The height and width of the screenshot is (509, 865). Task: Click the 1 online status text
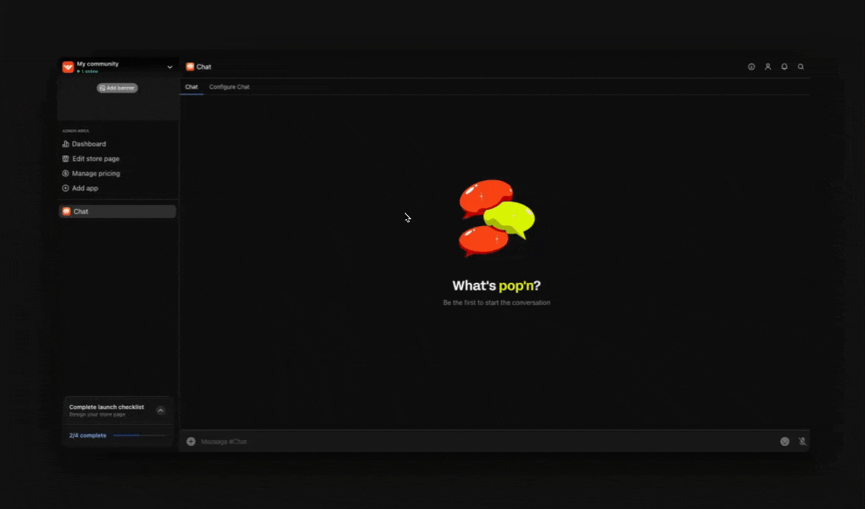[x=89, y=71]
